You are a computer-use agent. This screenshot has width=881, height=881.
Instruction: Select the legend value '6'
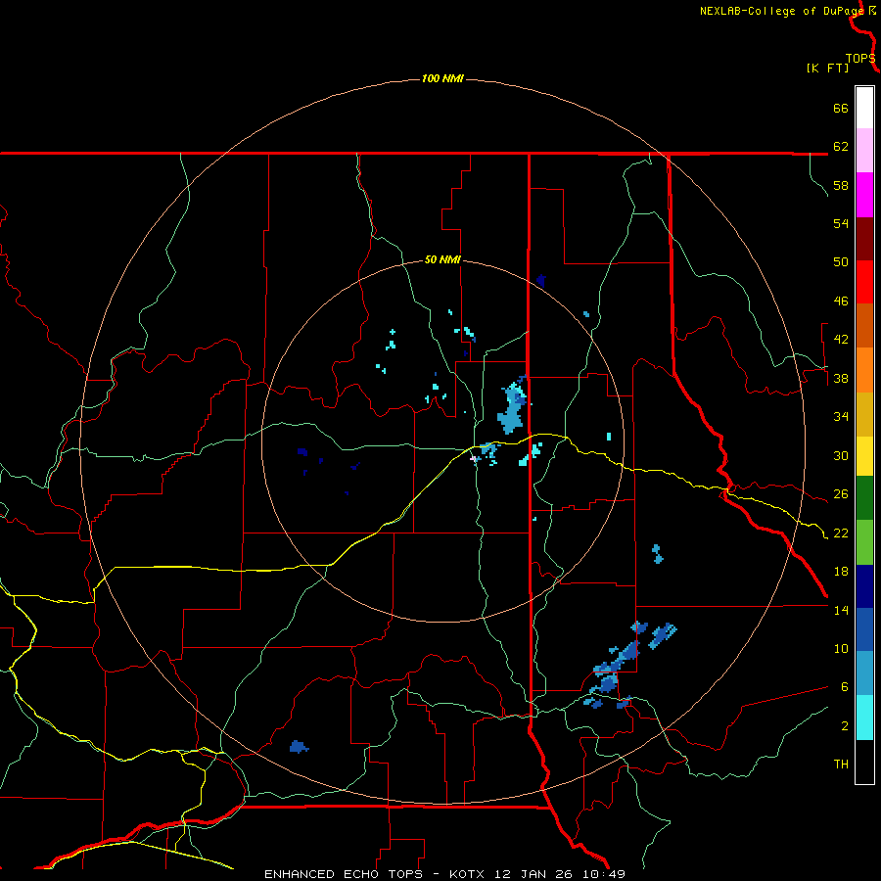click(x=844, y=687)
